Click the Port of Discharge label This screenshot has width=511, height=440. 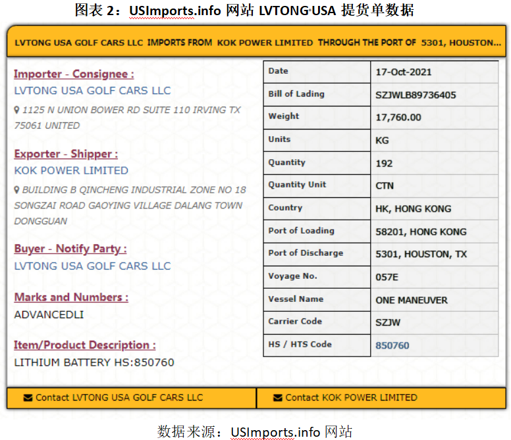[x=306, y=253]
